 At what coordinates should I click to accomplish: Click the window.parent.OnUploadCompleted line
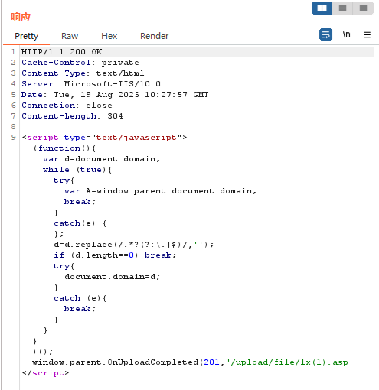click(190, 362)
